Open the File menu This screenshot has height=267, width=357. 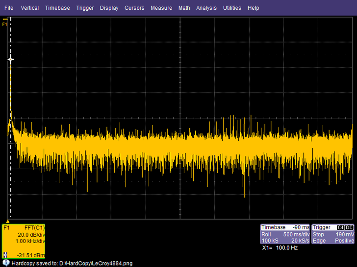(9, 8)
